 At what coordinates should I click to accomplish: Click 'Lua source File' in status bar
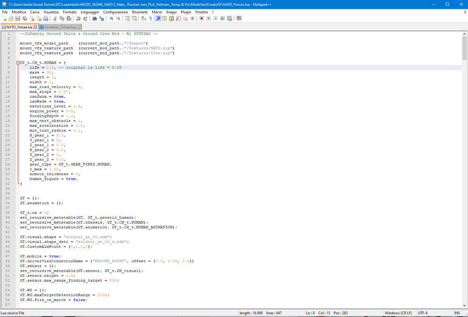[13, 313]
